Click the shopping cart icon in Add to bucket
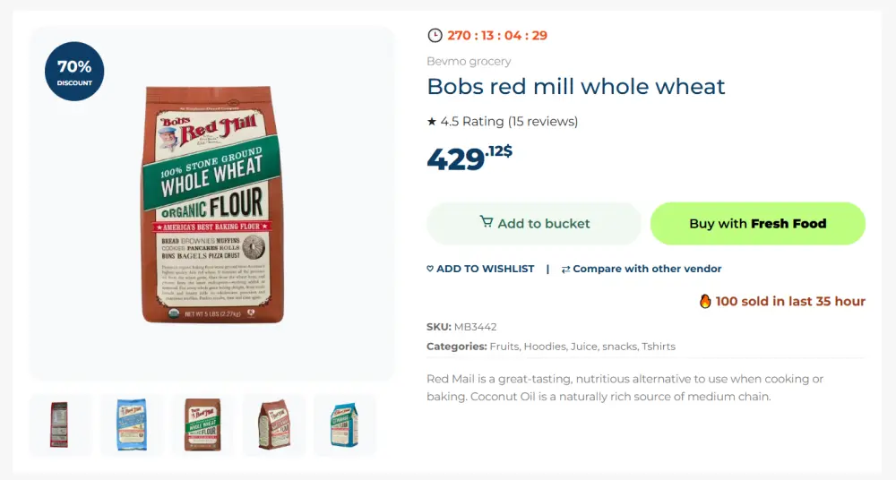Screen dimensions: 896x480 tap(487, 222)
